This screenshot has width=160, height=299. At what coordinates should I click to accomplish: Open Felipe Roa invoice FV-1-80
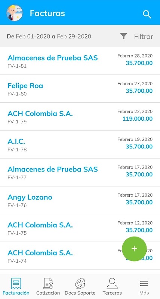(80, 89)
